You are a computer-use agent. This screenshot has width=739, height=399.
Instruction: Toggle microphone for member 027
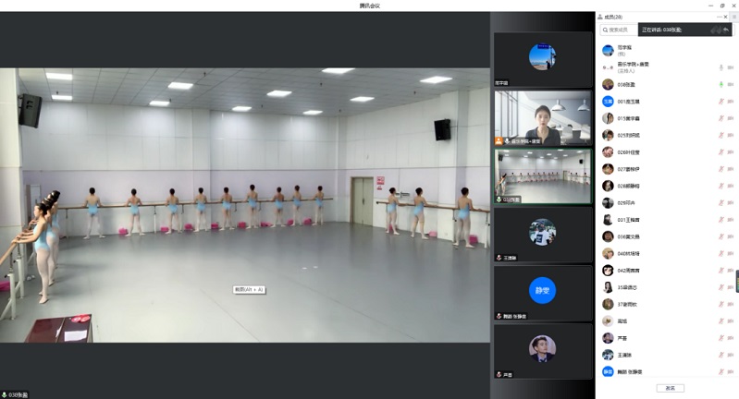point(720,169)
